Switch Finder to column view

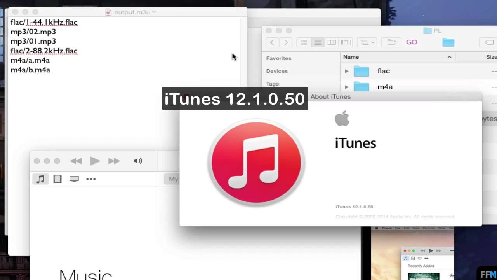click(x=332, y=42)
